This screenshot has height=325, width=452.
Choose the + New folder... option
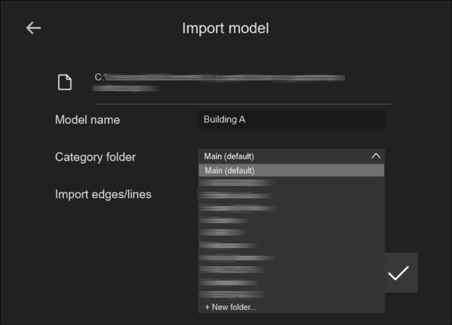pyautogui.click(x=231, y=307)
